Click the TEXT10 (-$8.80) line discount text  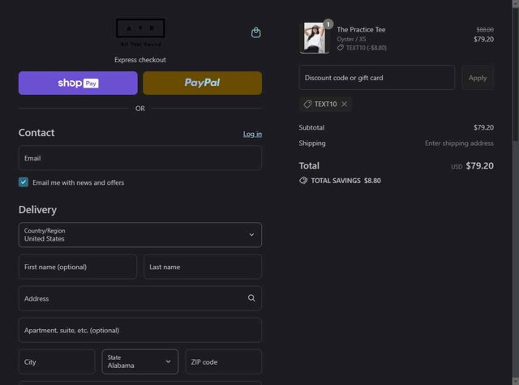tap(366, 48)
